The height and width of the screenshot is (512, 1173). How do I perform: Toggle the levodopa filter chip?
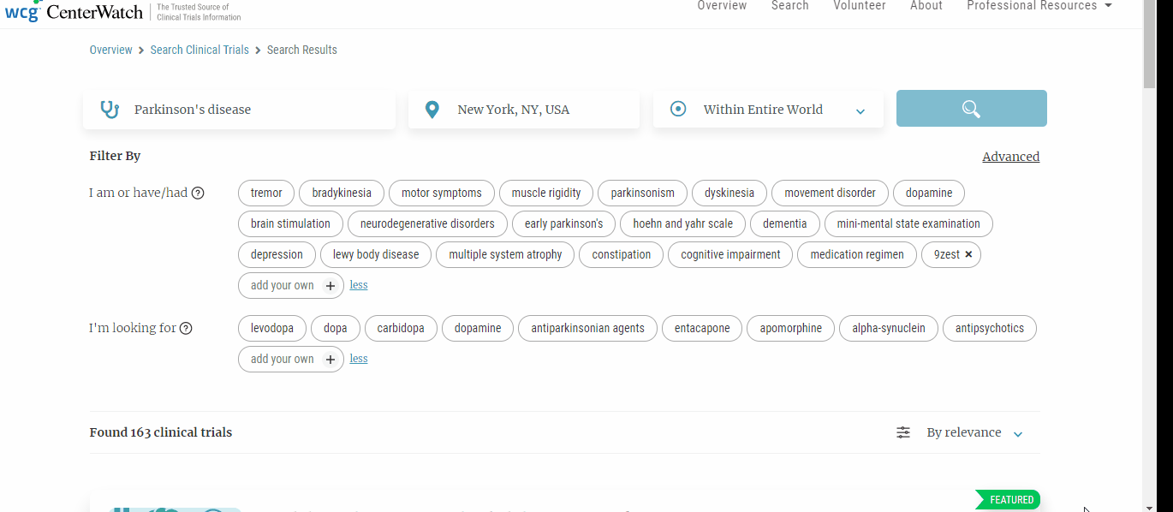pos(271,328)
